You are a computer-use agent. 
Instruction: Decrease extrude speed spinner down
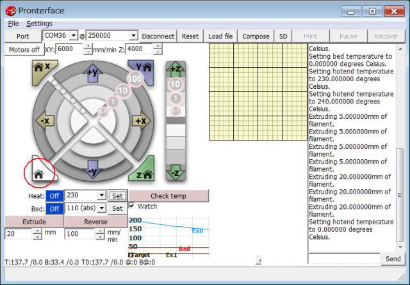click(100, 236)
